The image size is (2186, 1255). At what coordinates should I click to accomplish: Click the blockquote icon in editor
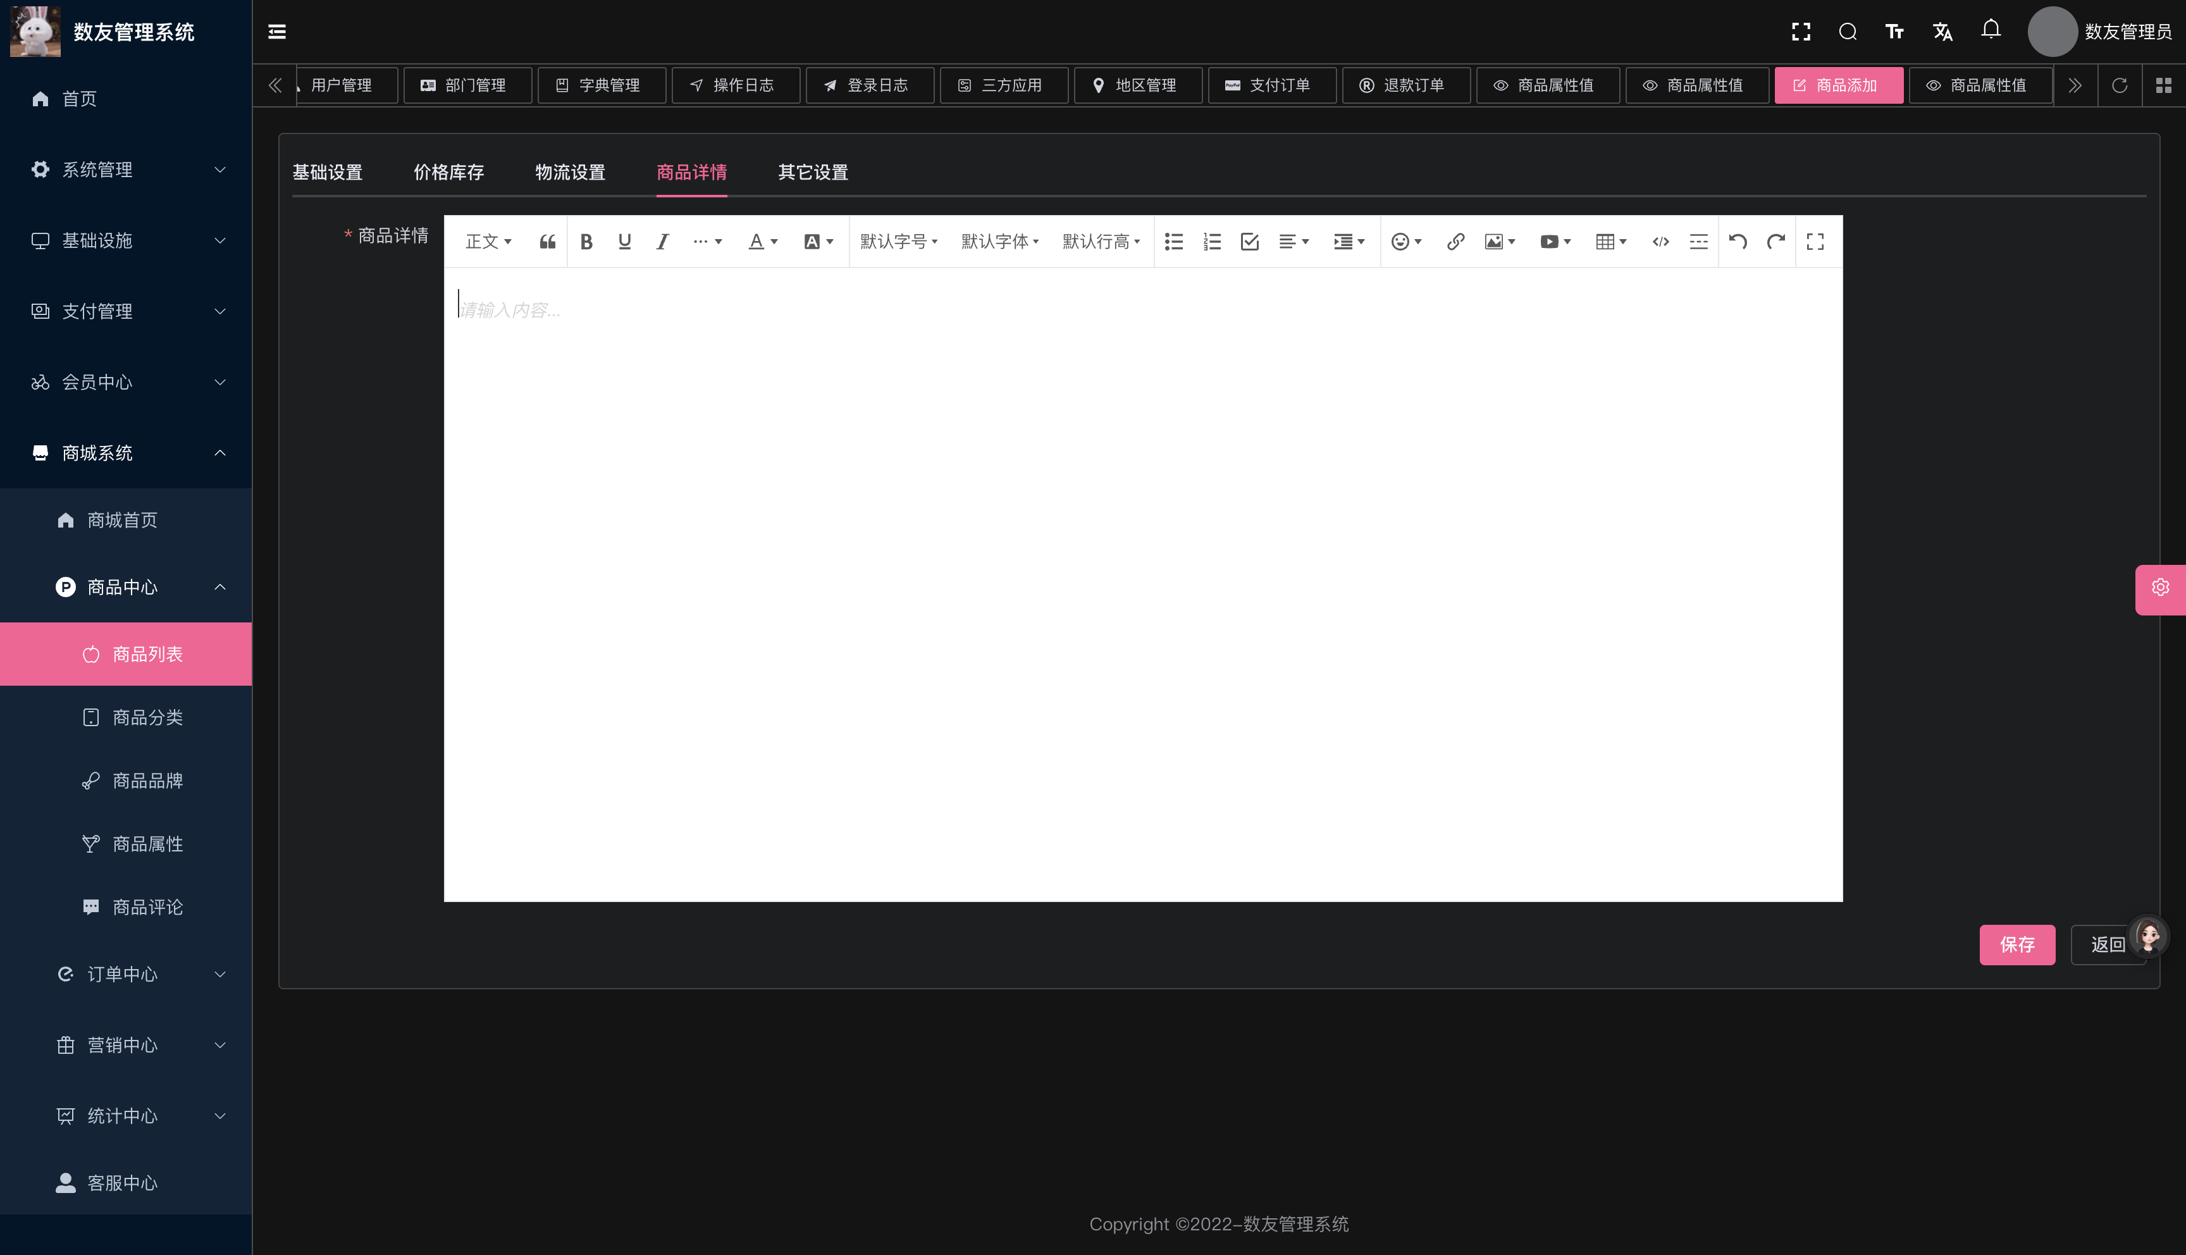coord(547,242)
